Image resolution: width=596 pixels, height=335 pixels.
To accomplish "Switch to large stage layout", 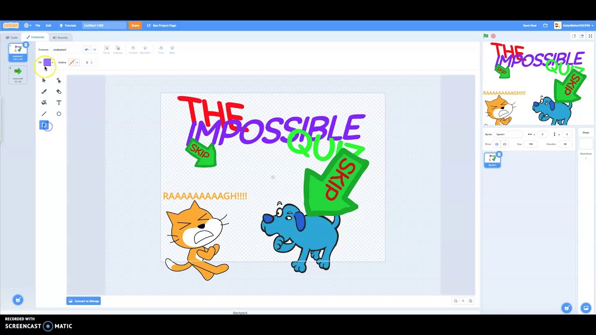I will [x=582, y=36].
